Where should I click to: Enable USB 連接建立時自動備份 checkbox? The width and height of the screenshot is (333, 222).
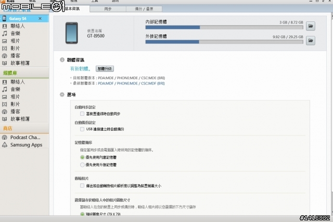pos(82,129)
